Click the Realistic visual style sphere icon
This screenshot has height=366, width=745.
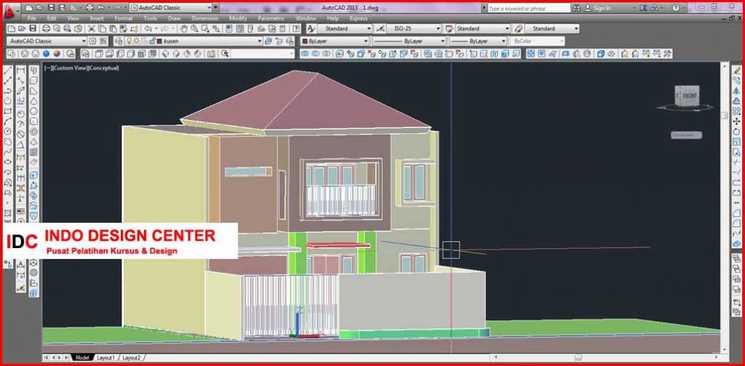pos(47,54)
